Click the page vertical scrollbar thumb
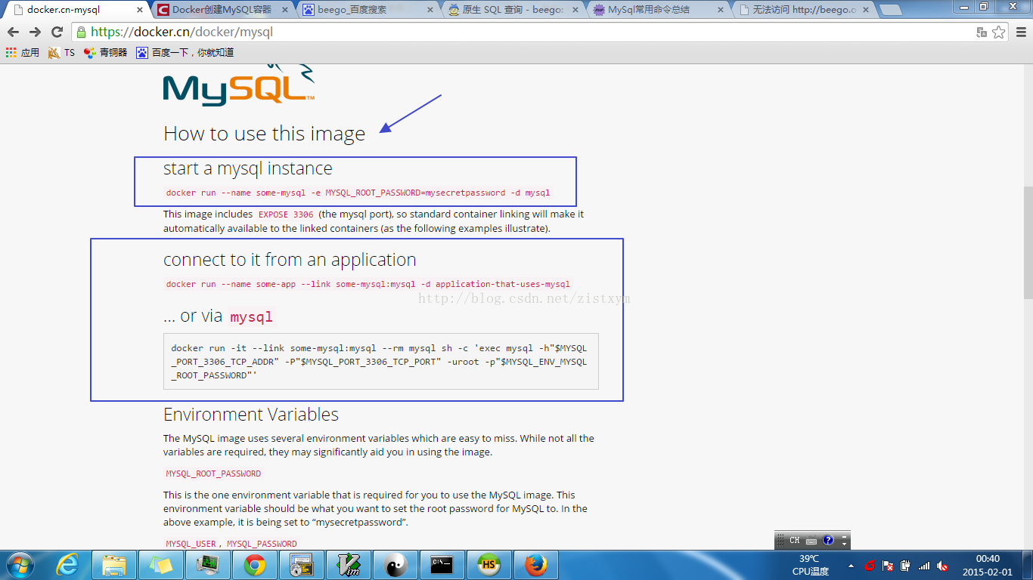 point(1027,242)
